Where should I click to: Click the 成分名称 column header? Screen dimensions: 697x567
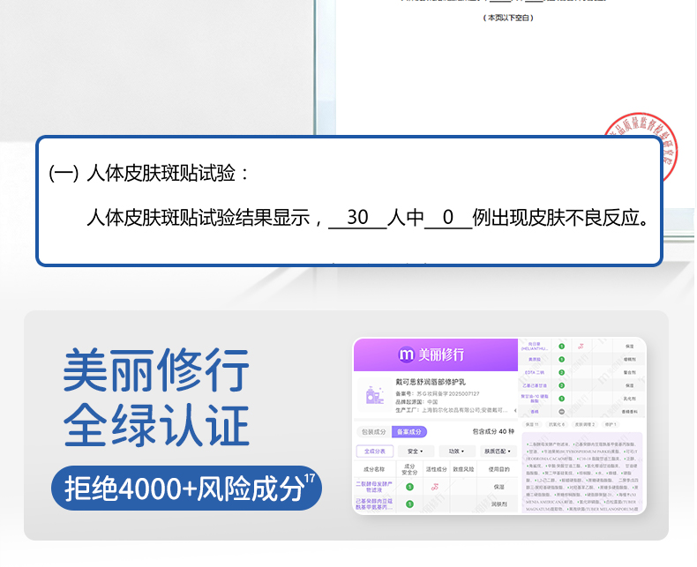[374, 469]
